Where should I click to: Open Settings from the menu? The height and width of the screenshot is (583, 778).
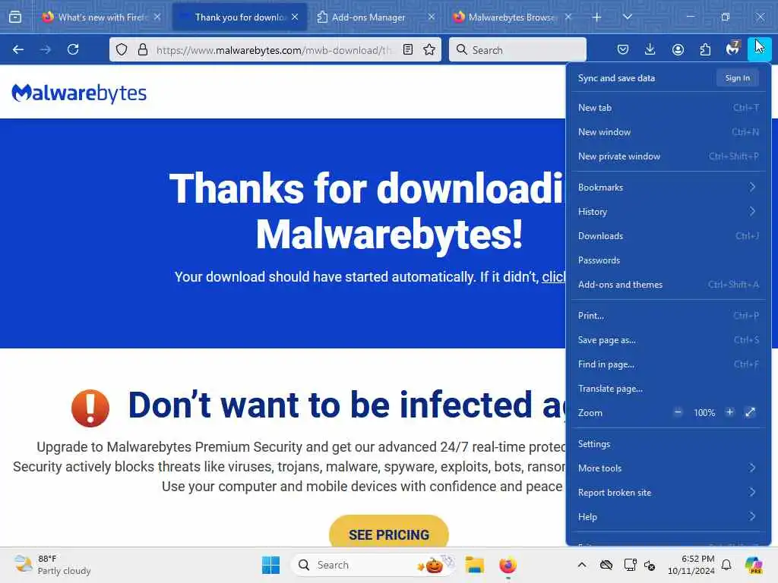pos(668,444)
